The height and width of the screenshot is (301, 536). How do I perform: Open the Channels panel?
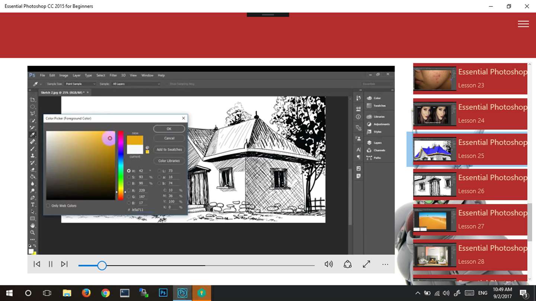(x=376, y=150)
